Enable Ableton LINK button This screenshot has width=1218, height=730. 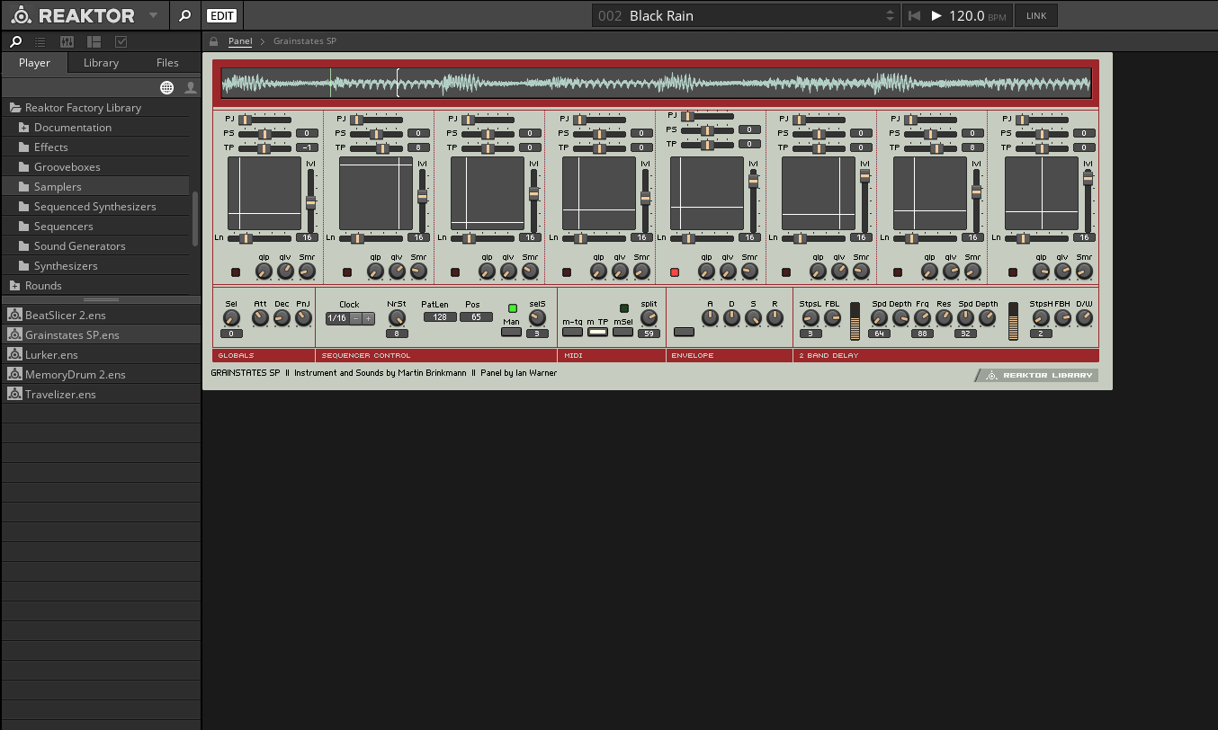point(1036,15)
